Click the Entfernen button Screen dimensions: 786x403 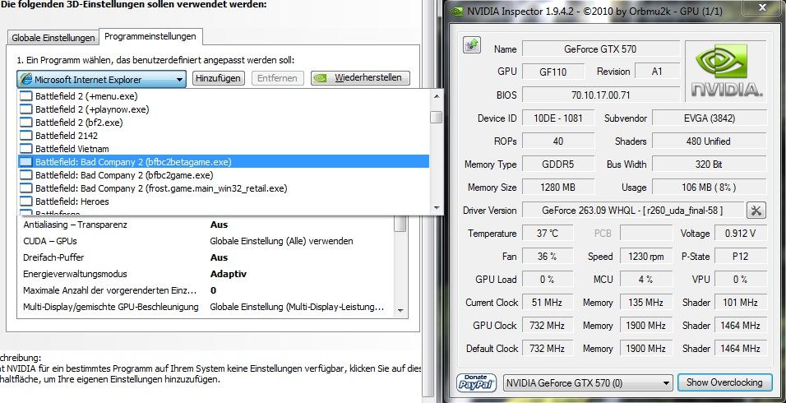click(277, 78)
